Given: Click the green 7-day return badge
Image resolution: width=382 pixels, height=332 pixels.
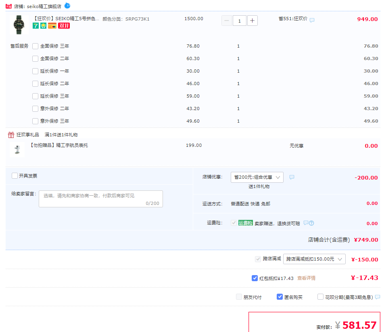Looking at the screenshot, I should 35,25.
